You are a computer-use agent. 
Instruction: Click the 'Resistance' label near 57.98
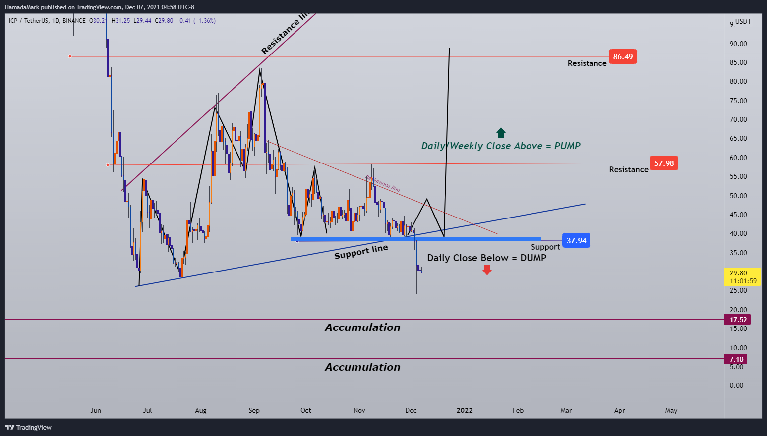point(629,169)
